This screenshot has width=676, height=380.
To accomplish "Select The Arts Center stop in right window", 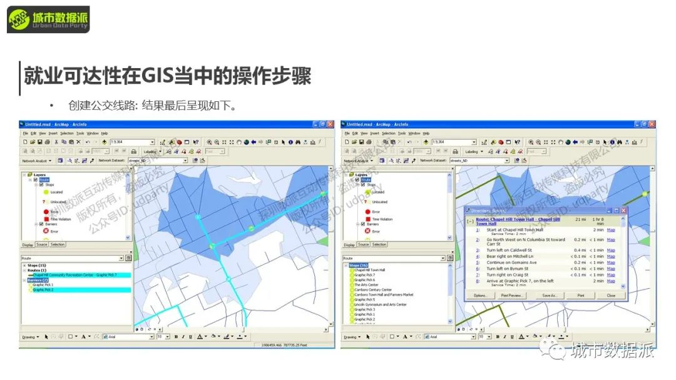I will (x=366, y=285).
